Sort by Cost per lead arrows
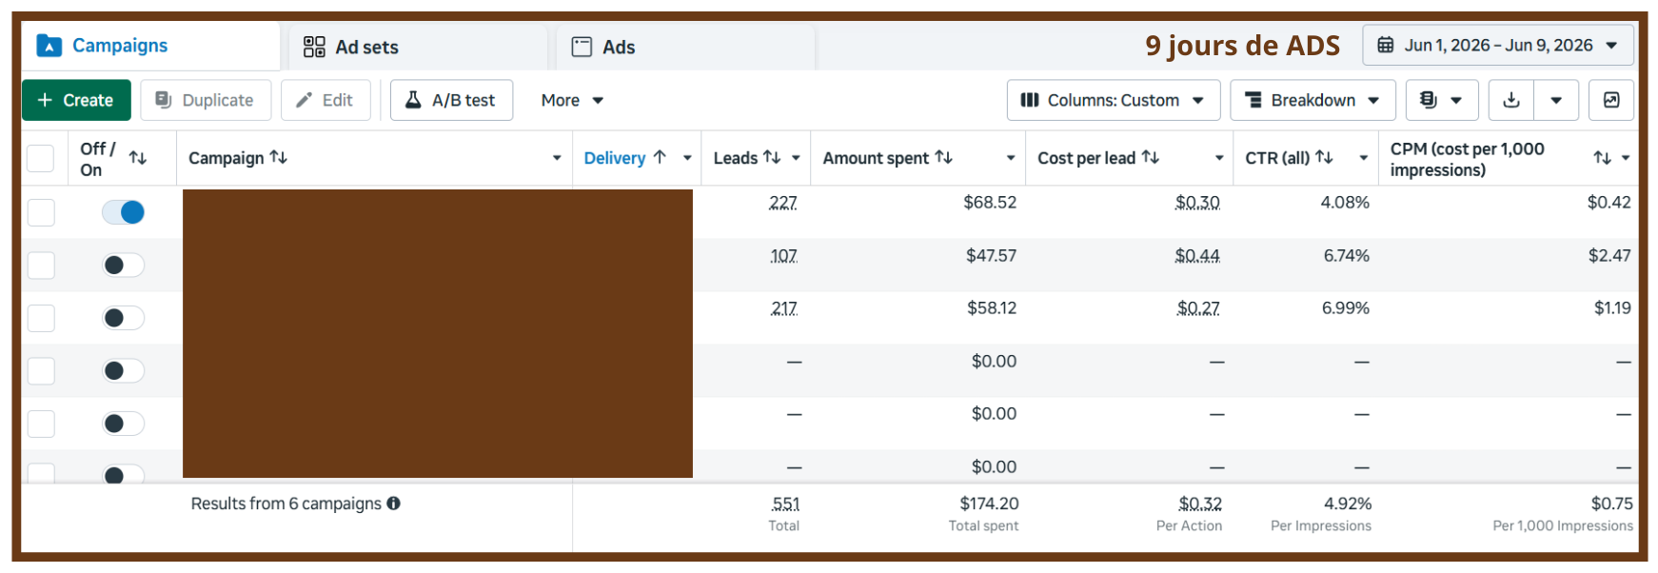 click(1151, 157)
